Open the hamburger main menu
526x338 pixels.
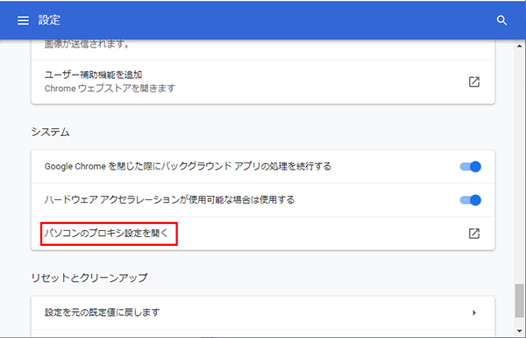(x=23, y=20)
